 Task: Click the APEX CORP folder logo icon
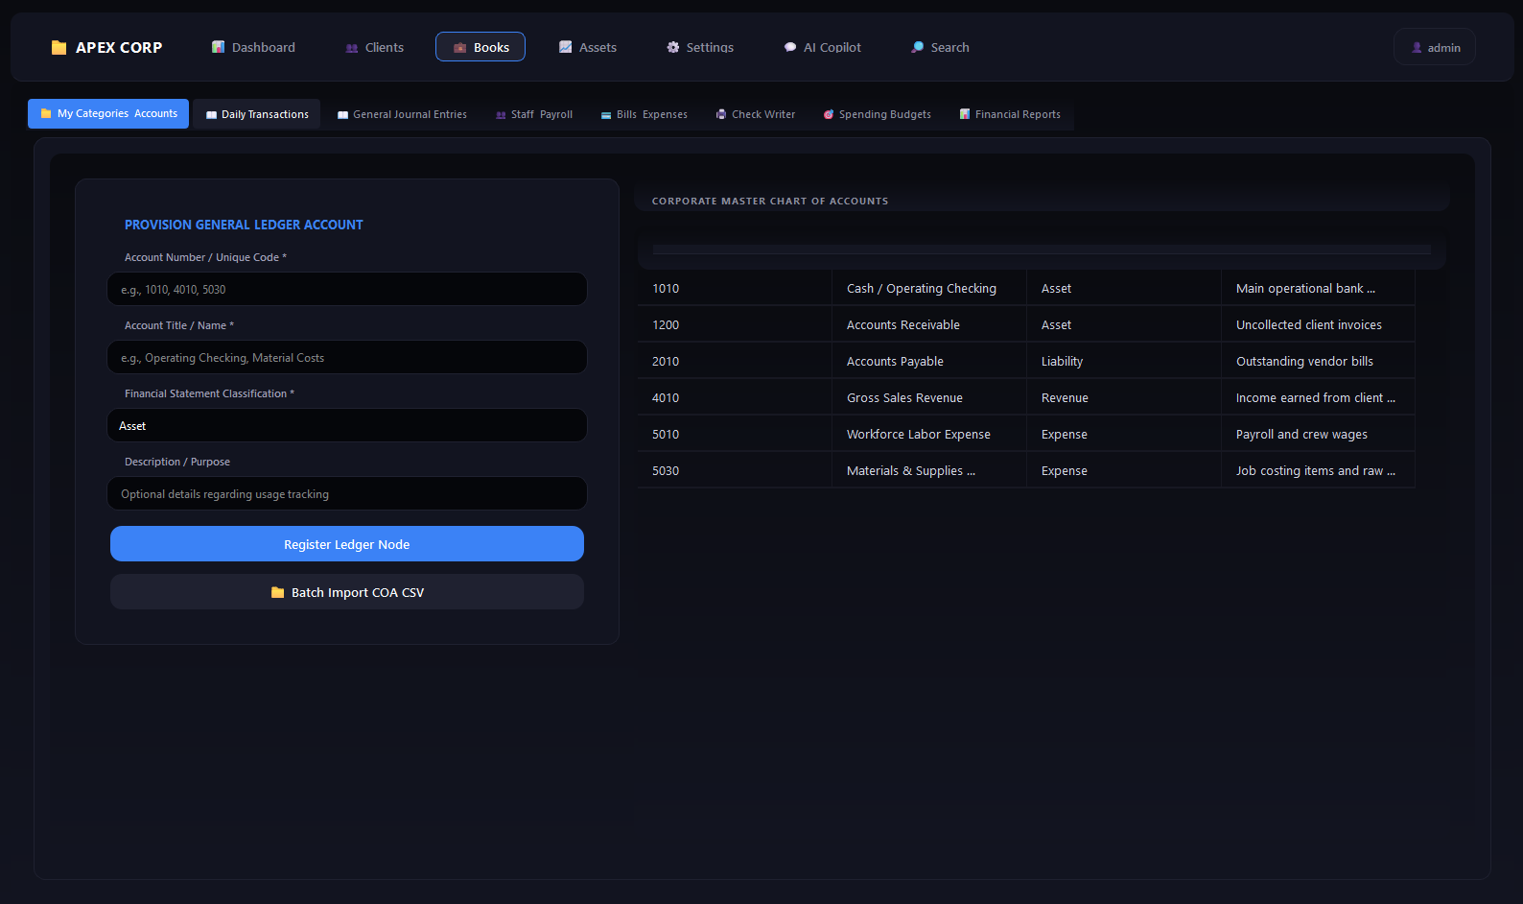pyautogui.click(x=59, y=47)
